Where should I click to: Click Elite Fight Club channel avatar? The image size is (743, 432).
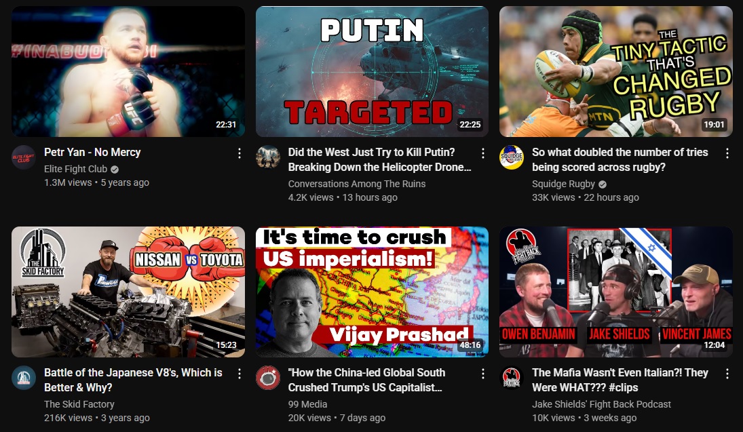(x=24, y=157)
